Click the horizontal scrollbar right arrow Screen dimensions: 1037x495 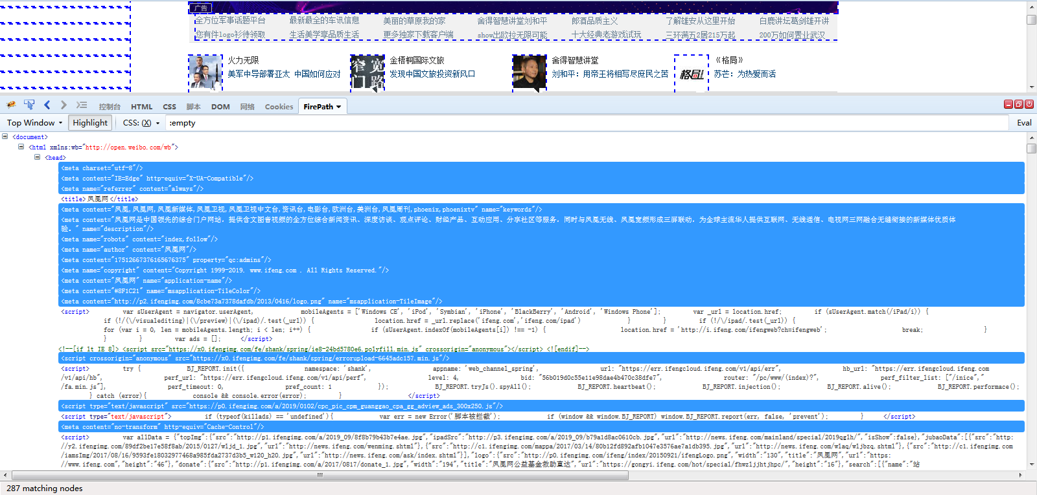(x=1020, y=475)
